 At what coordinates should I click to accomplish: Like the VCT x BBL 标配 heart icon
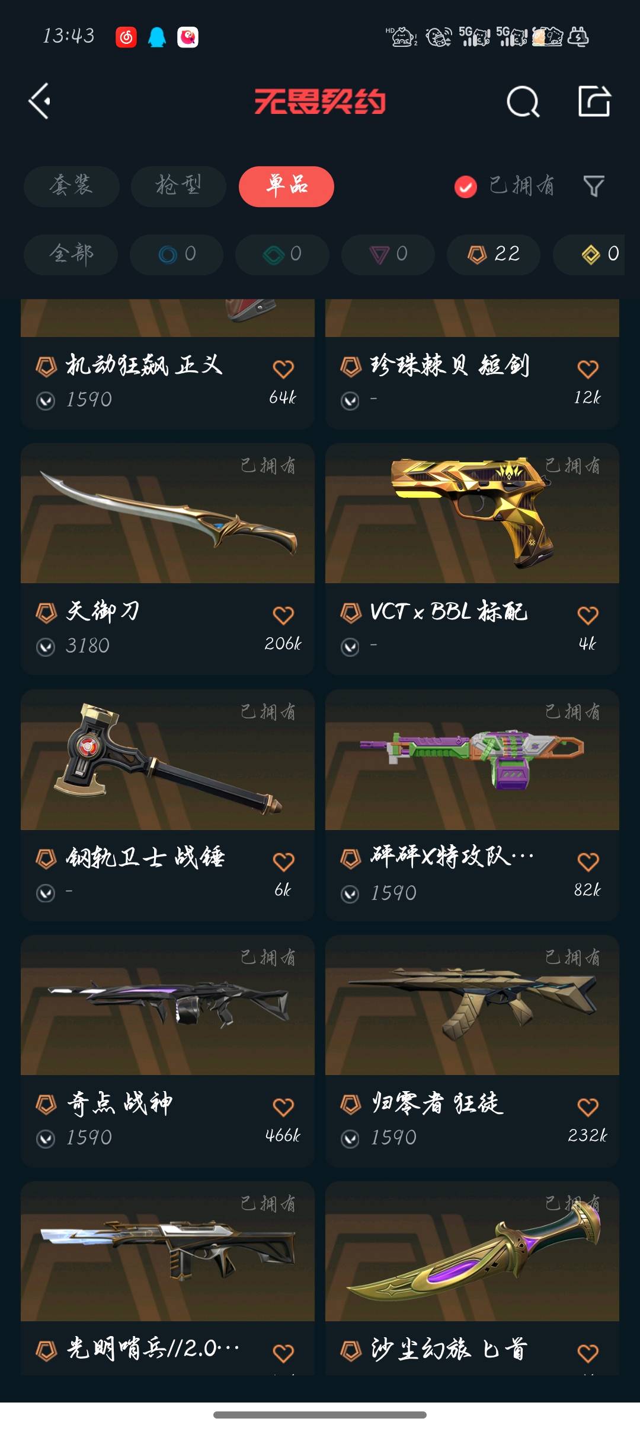(588, 615)
